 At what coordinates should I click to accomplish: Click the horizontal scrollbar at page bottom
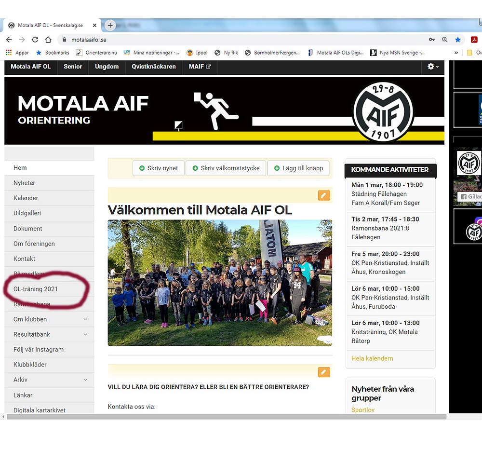[227, 417]
